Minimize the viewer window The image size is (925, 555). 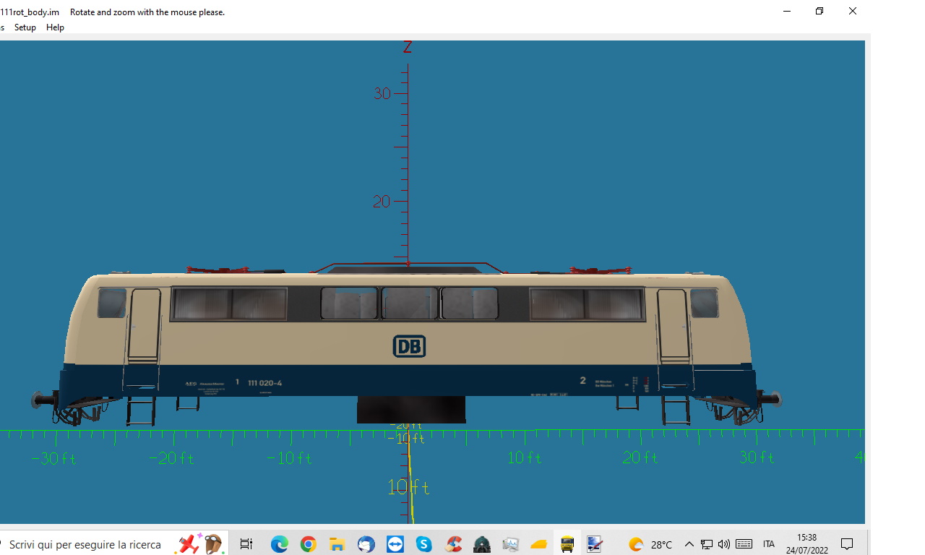786,11
